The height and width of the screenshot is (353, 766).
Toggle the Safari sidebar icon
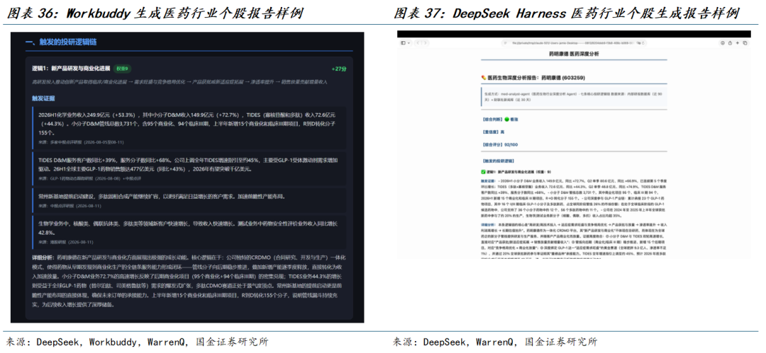coord(404,43)
